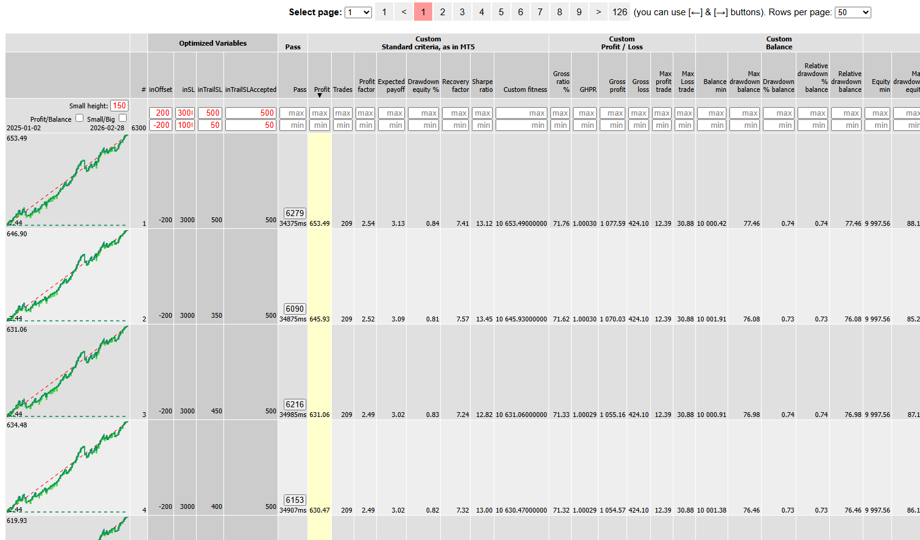Jump to page 5
The image size is (920, 540).
click(501, 12)
